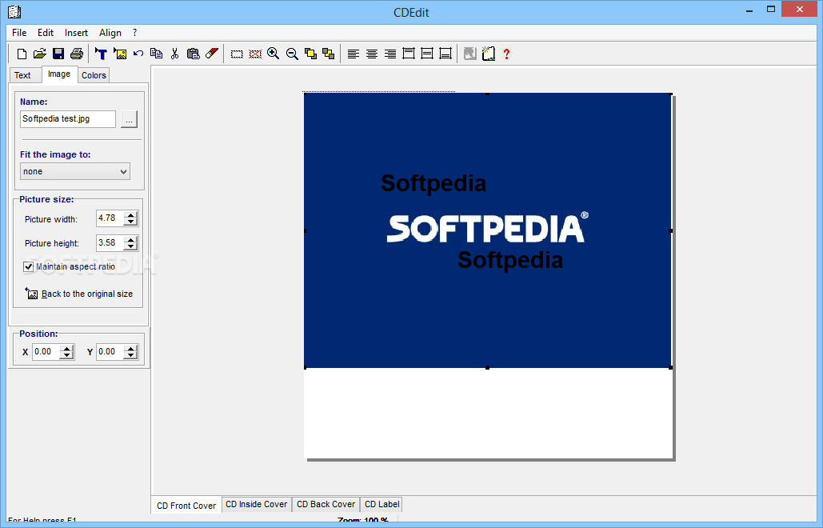
Task: Align object to top edge
Action: tap(409, 54)
